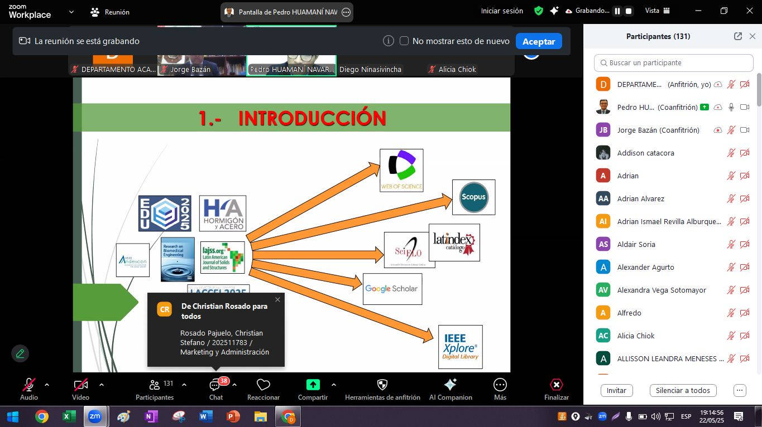Open OneNote from the Windows taskbar
This screenshot has width=762, height=427.
tap(151, 416)
